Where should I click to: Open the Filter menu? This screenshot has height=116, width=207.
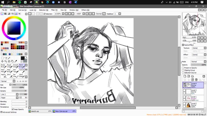pos(54,10)
